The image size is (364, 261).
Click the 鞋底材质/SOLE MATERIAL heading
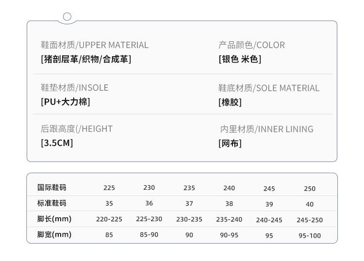tap(268, 88)
